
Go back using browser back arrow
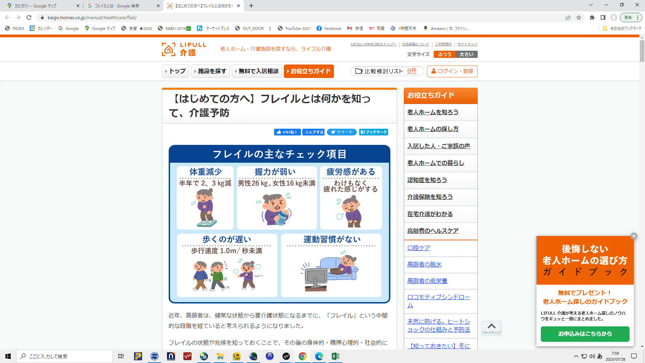(x=7, y=17)
